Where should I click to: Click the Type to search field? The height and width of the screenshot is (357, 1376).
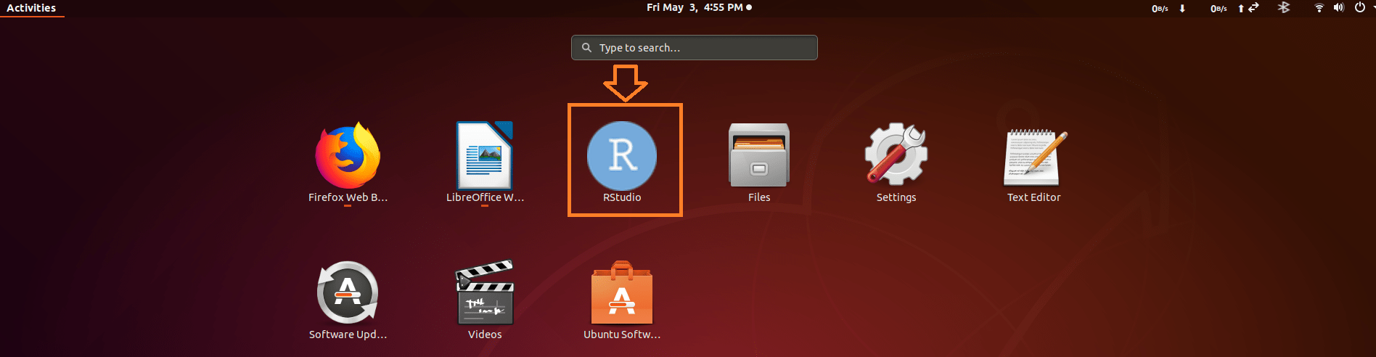coord(695,48)
